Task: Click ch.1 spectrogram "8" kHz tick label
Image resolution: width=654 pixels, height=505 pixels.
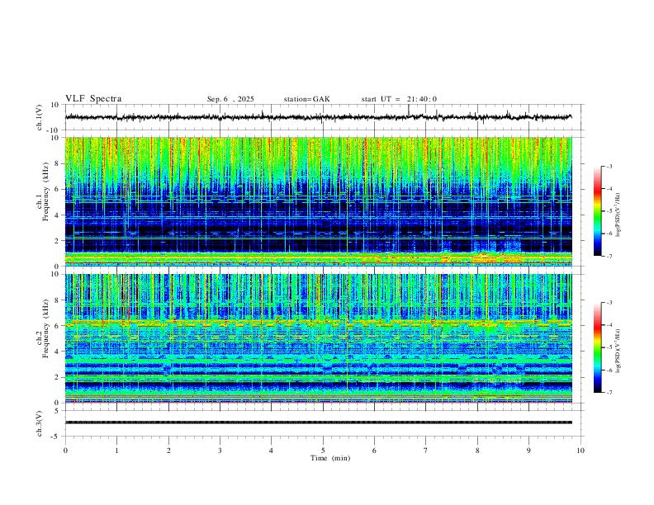Action: (58, 163)
